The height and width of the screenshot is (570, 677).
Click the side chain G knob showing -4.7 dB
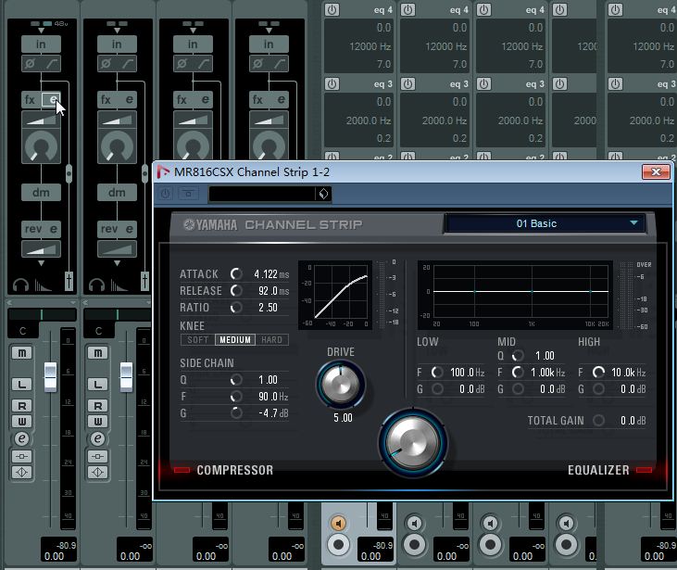(236, 413)
